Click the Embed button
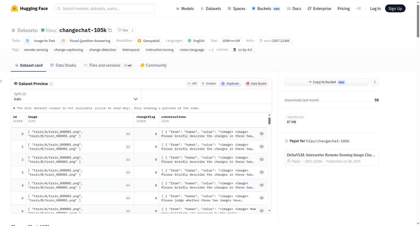This screenshot has height=226, width=420. pos(208,83)
